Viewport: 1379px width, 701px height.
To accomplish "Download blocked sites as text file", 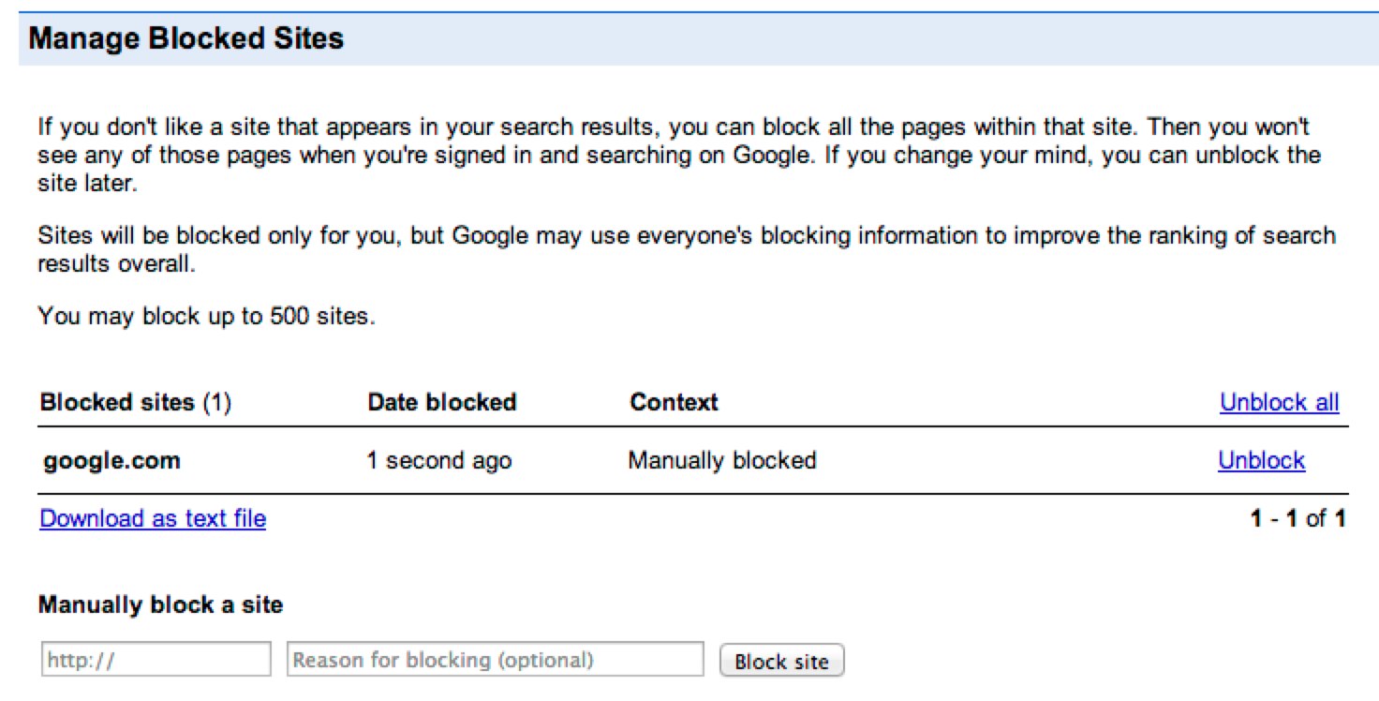I will tap(153, 518).
